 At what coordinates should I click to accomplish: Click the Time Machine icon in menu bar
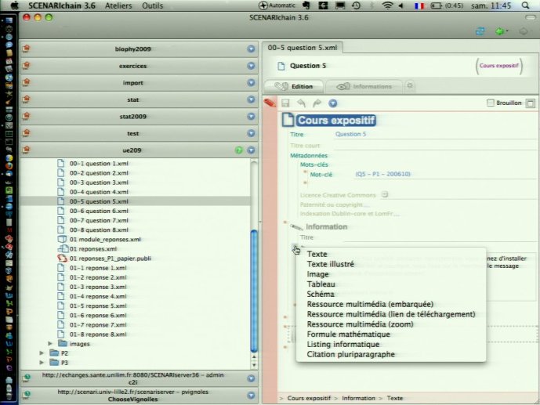point(356,5)
